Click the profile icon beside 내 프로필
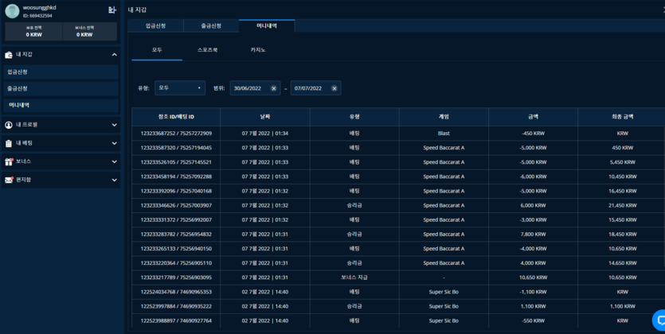 point(9,125)
